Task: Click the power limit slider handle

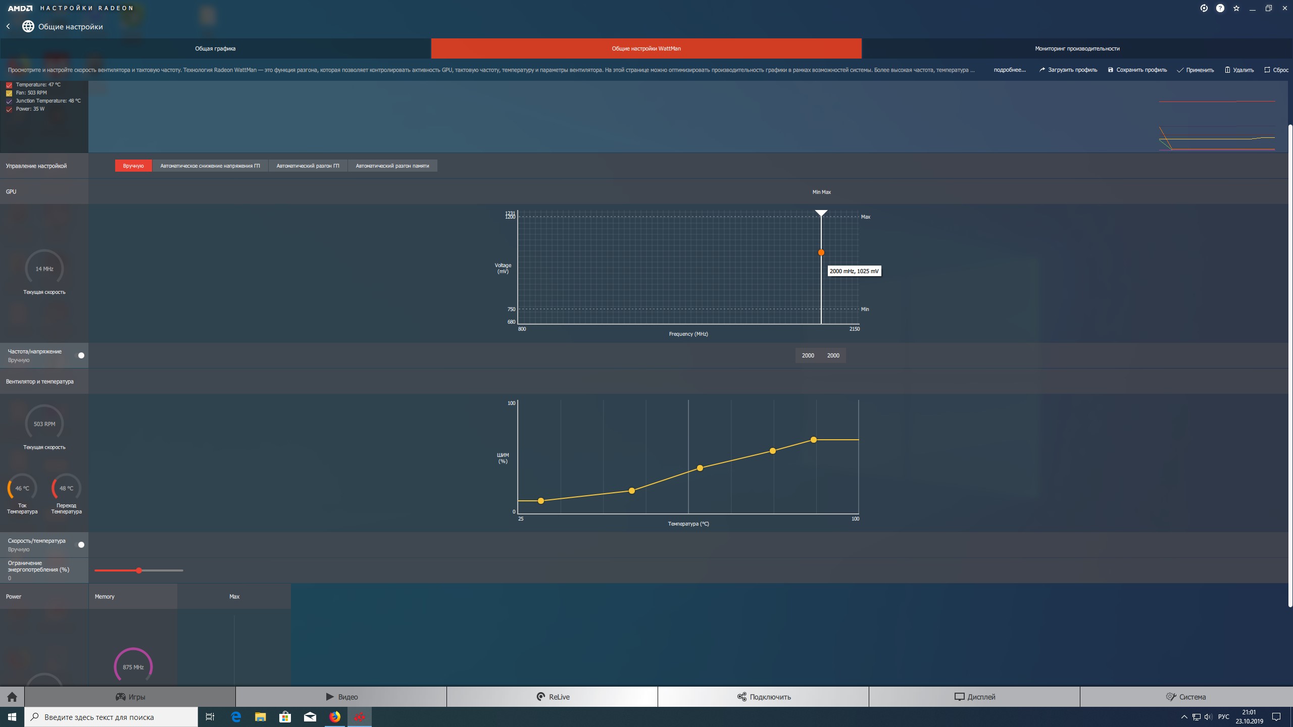Action: point(138,570)
